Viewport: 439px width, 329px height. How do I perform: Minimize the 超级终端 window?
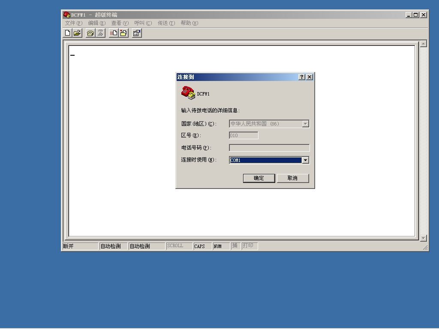pos(409,15)
